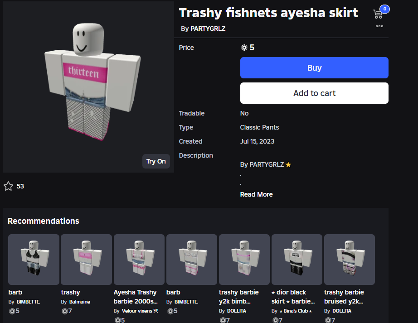Click the item title 'Trashy fishnets ayesha skirt'

268,13
